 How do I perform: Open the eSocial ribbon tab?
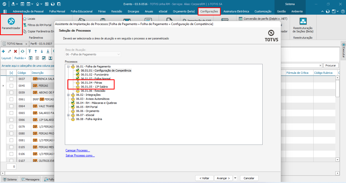pos(163,11)
